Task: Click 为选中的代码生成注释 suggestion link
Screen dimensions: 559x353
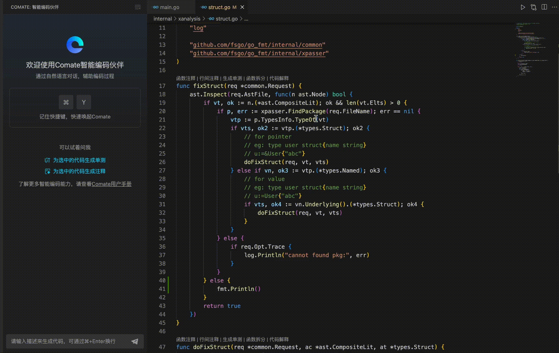Action: pyautogui.click(x=79, y=171)
